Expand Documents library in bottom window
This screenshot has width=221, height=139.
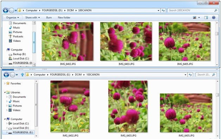7,97
